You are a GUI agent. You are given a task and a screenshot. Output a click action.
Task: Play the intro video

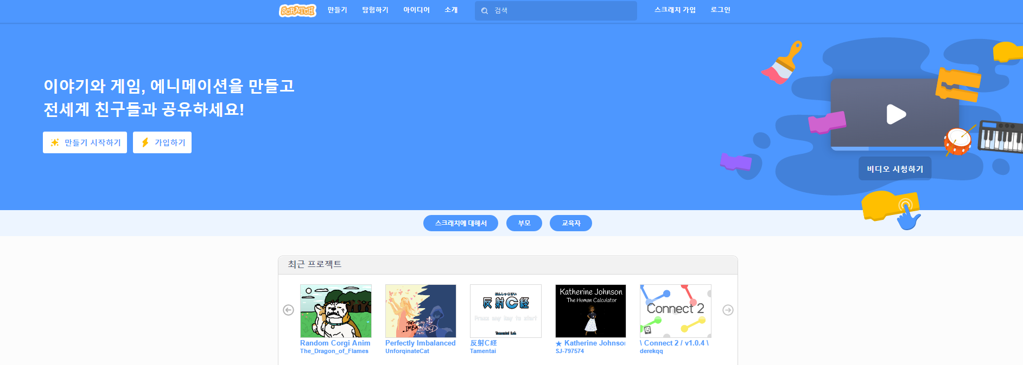[x=895, y=114]
